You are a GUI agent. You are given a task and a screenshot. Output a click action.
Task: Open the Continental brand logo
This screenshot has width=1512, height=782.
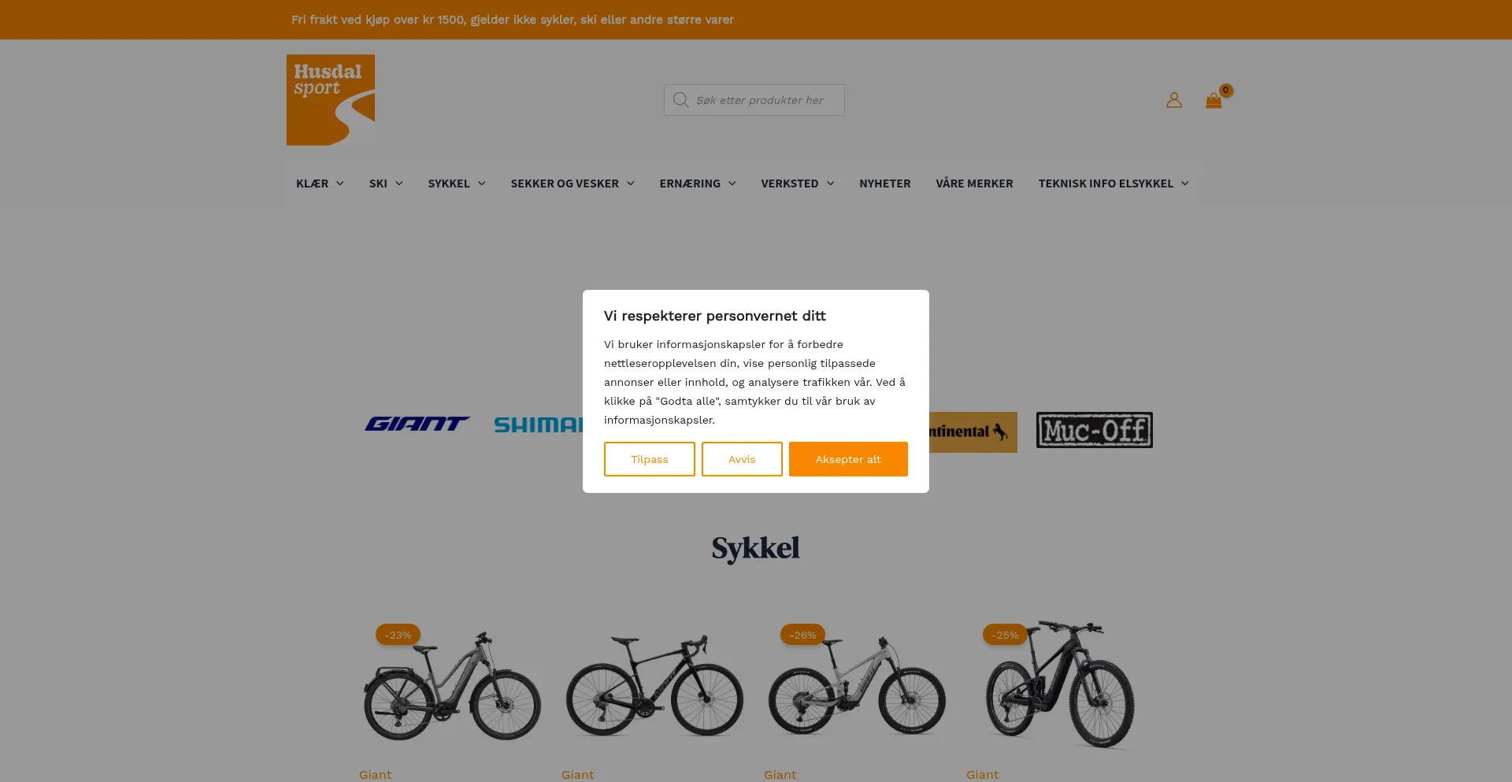pyautogui.click(x=973, y=432)
